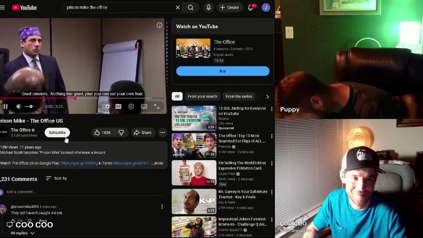Image resolution: width=423 pixels, height=238 pixels.
Task: Mute the video with the speaker icon
Action: pyautogui.click(x=19, y=106)
